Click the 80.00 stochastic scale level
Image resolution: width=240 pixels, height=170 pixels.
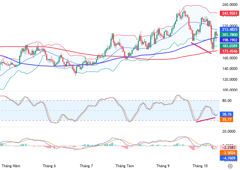coord(227,101)
